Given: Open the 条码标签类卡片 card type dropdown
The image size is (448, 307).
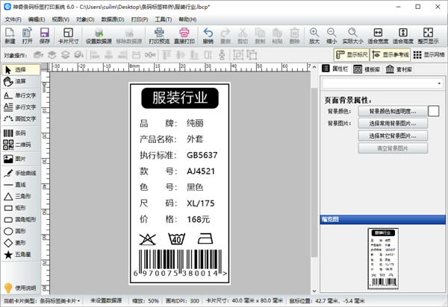Looking at the screenshot, I should tap(61, 300).
